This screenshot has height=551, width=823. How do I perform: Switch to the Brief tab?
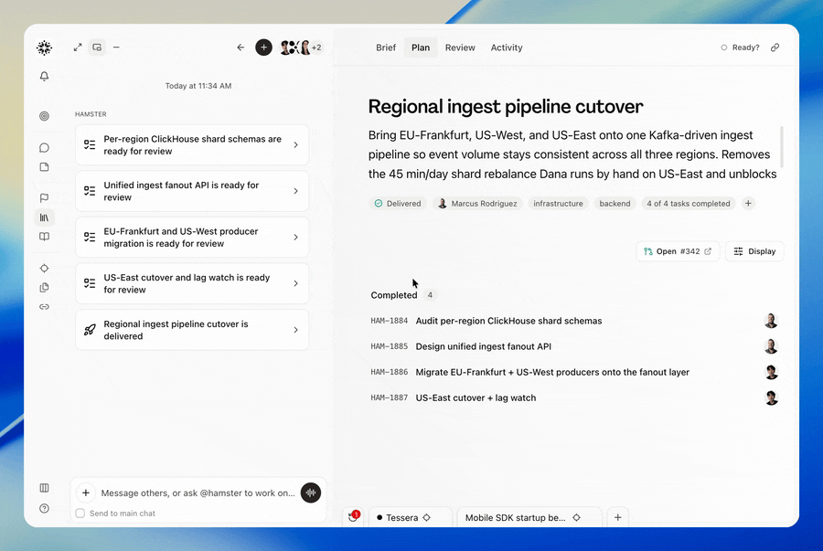(x=386, y=48)
